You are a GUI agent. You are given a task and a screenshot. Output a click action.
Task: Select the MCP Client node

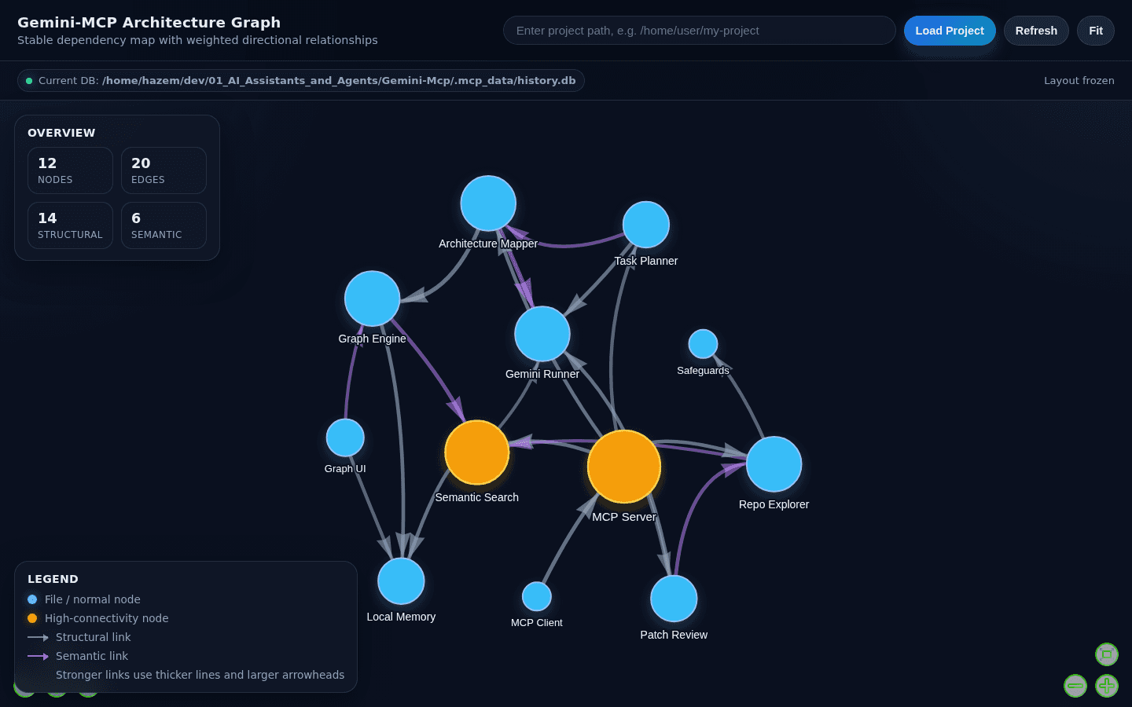[537, 596]
